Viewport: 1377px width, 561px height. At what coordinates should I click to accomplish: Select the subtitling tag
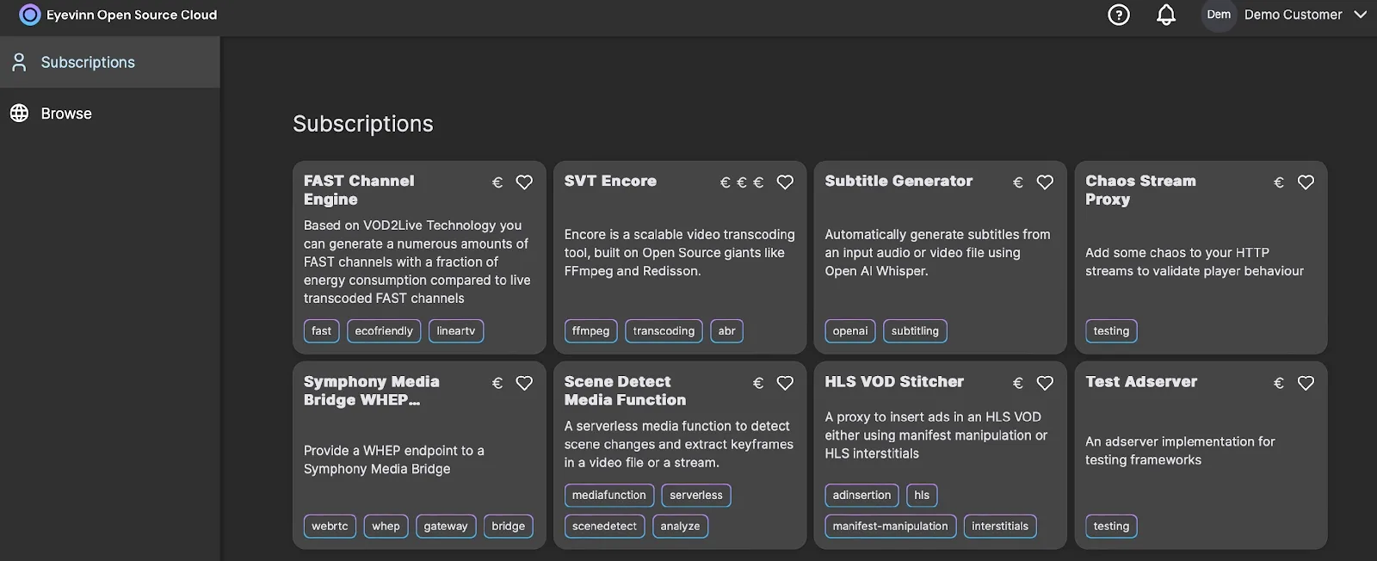coord(915,331)
